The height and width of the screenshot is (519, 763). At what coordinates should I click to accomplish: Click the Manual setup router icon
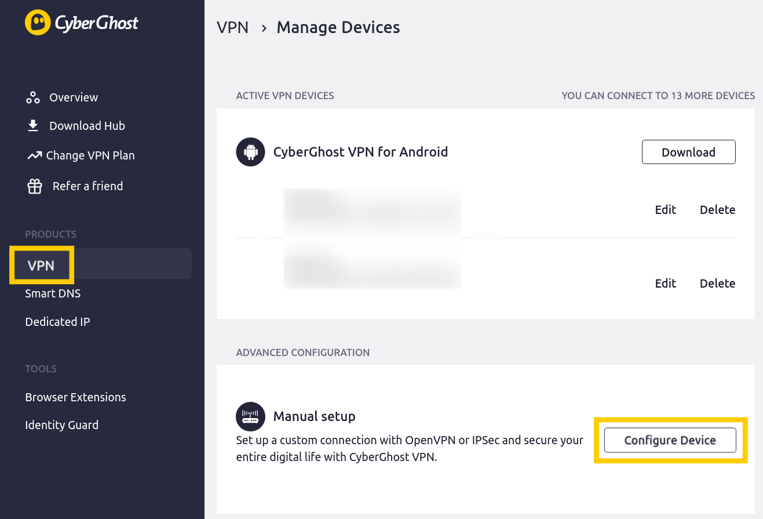(x=250, y=416)
